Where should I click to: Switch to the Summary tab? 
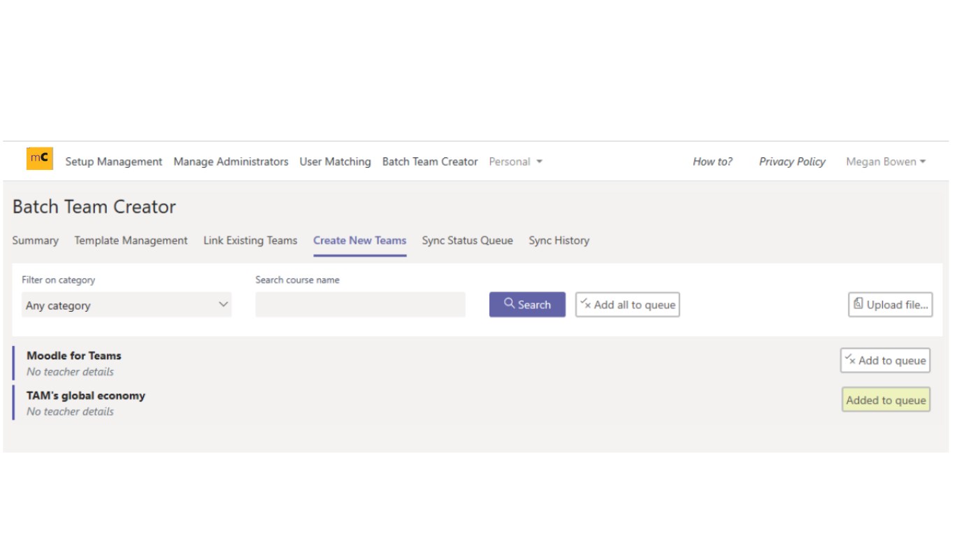pos(36,241)
